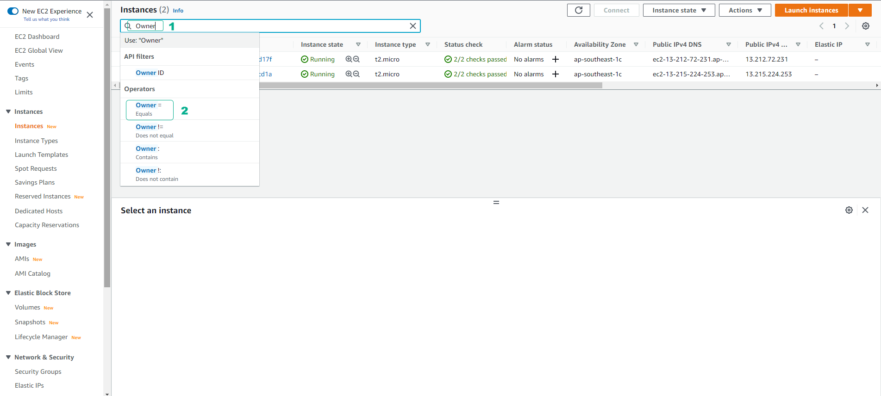Open Limits page
881x396 pixels.
pos(24,92)
